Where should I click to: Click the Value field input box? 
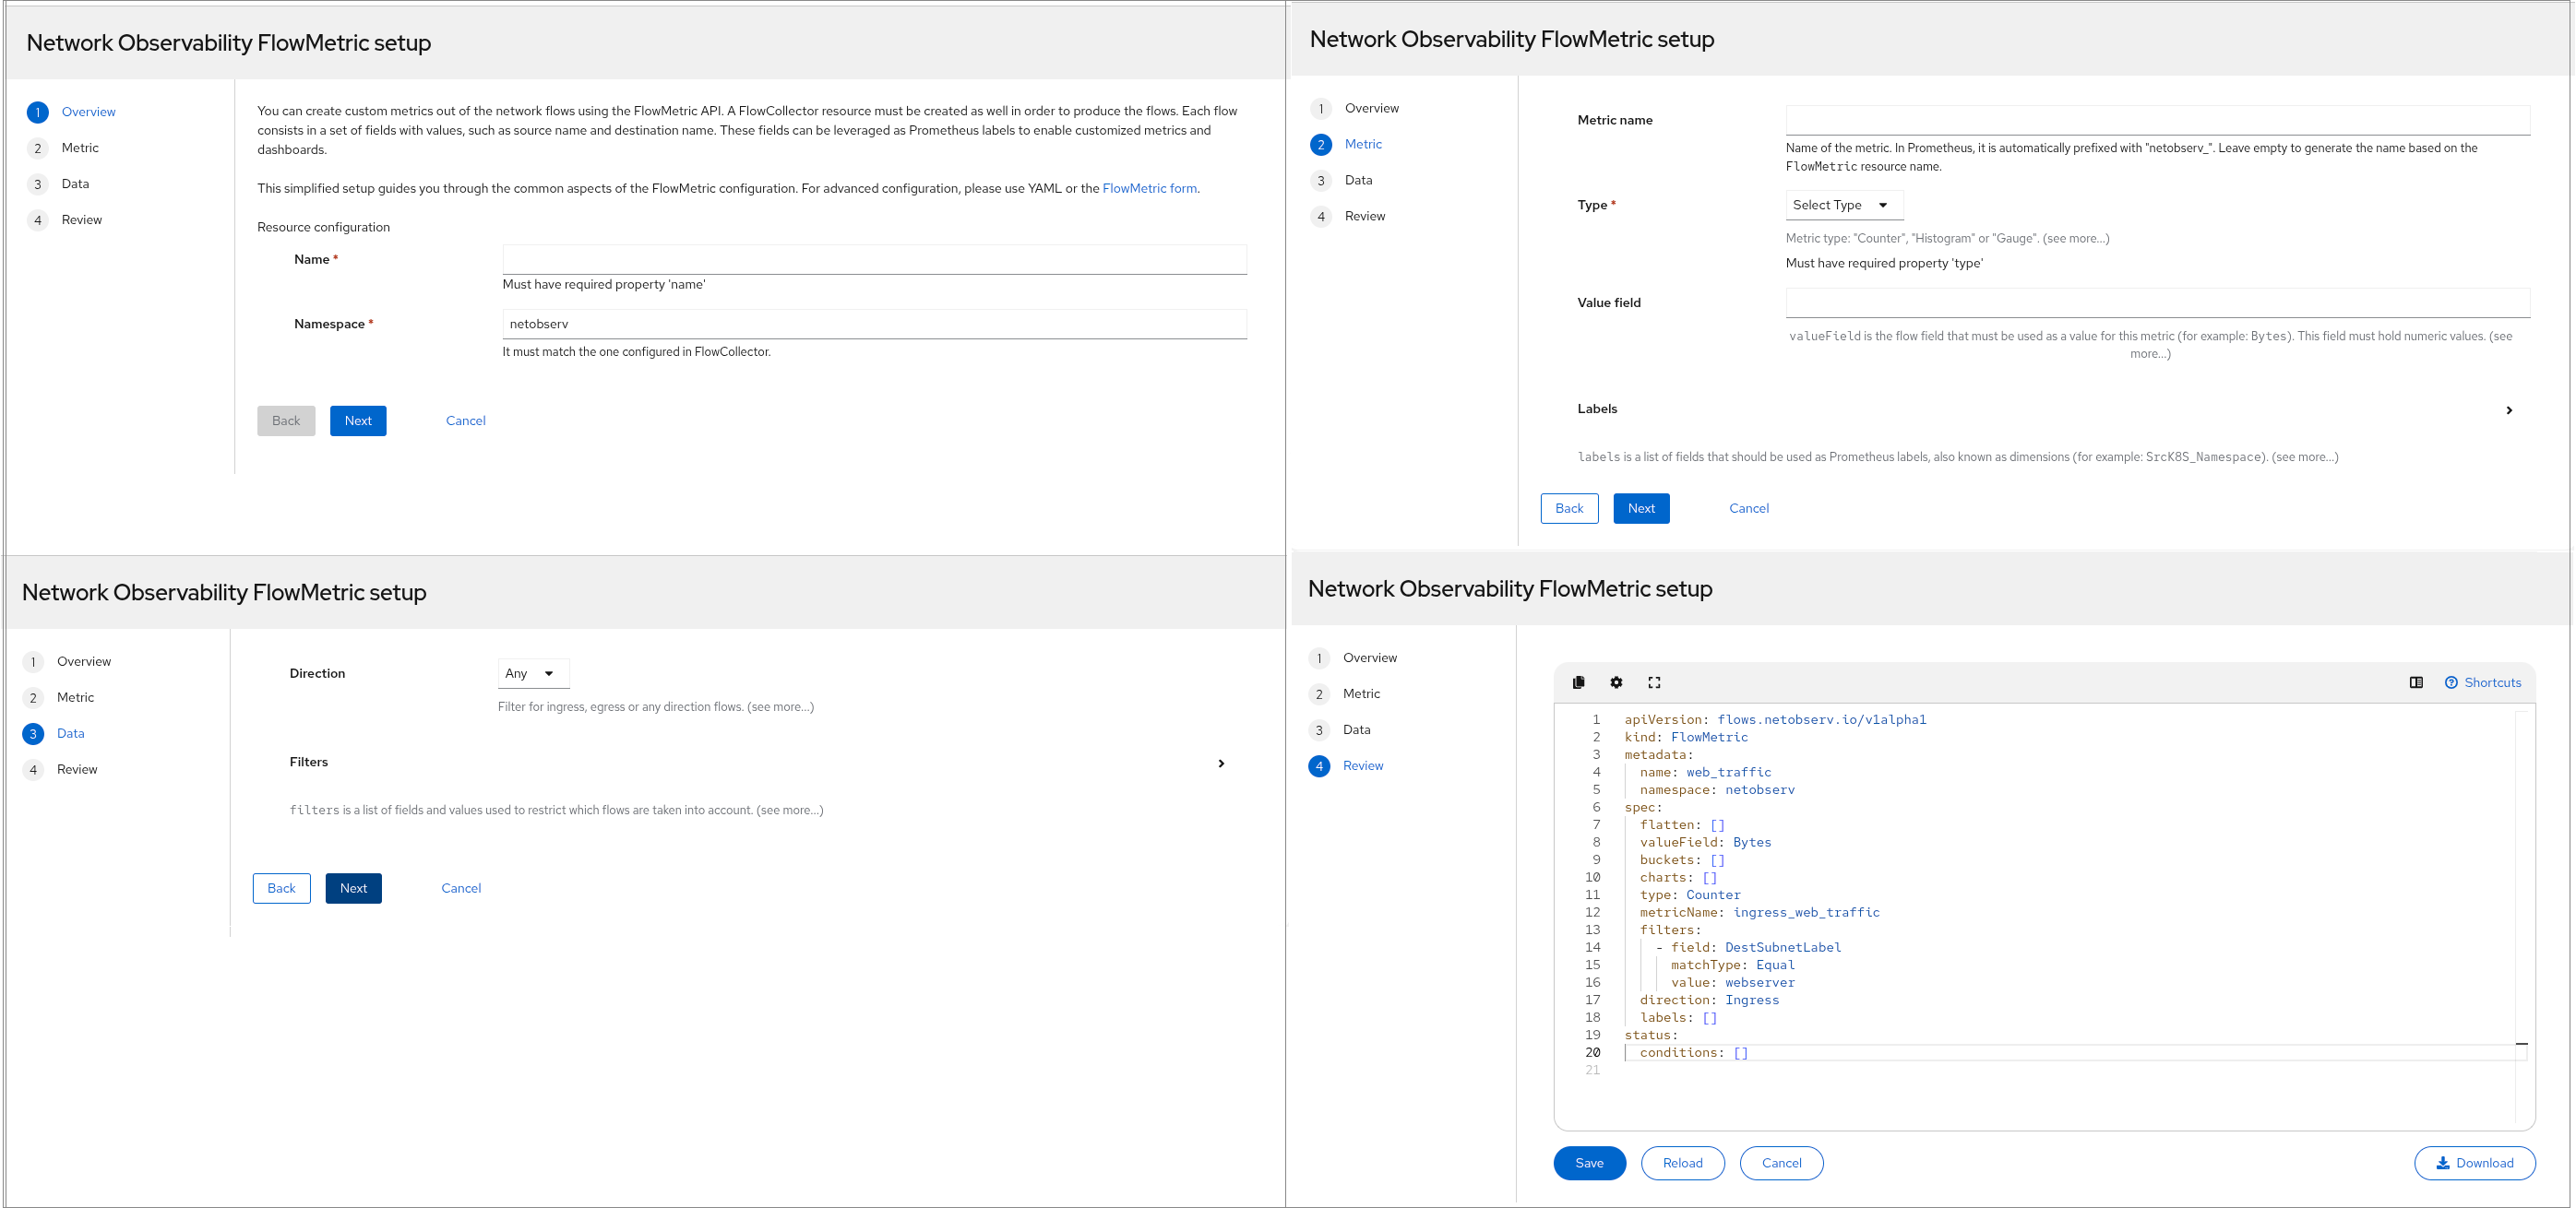[x=2157, y=302]
